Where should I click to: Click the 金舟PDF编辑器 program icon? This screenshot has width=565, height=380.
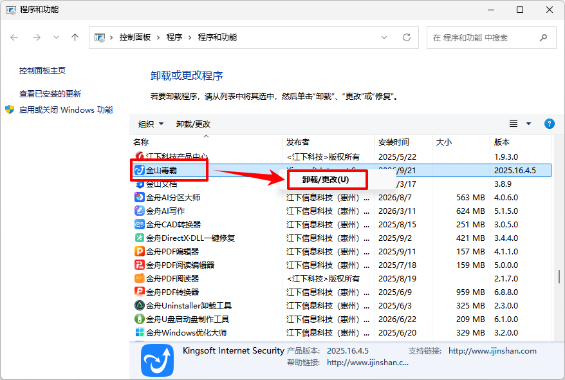(139, 251)
